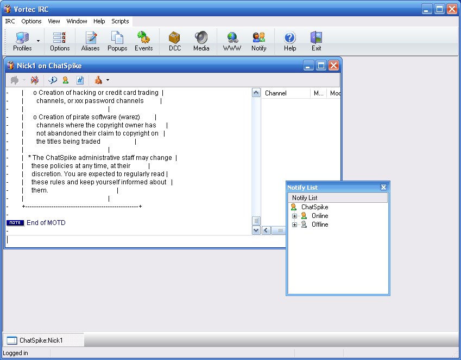Click the thumbs-up icon in server toolbar
The image size is (461, 360).
[x=98, y=80]
